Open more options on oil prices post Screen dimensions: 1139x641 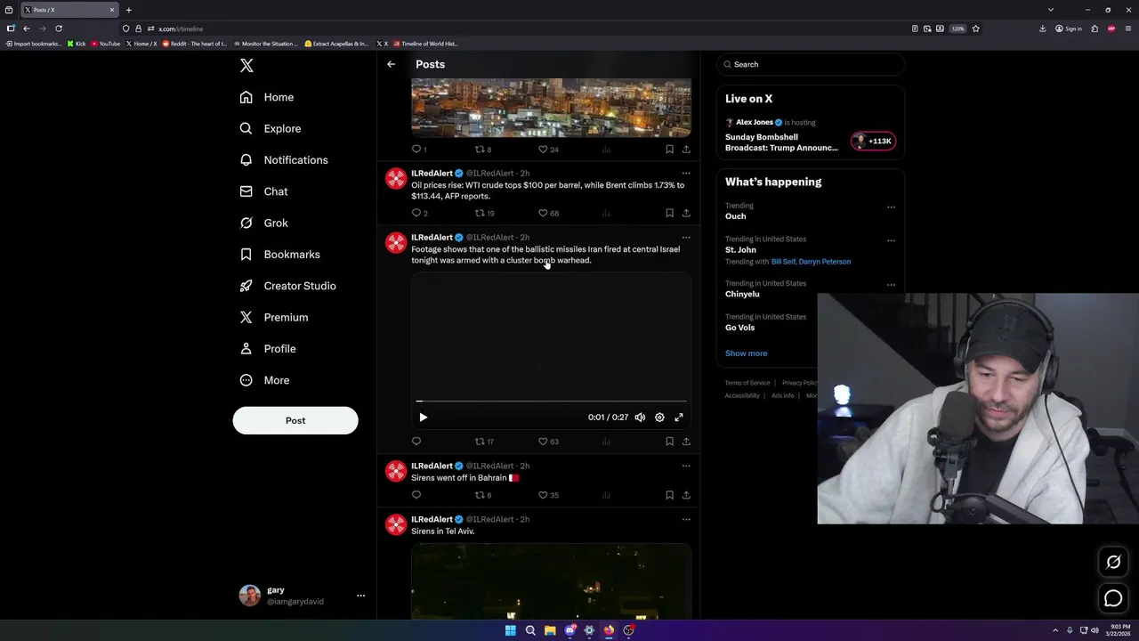tap(686, 174)
